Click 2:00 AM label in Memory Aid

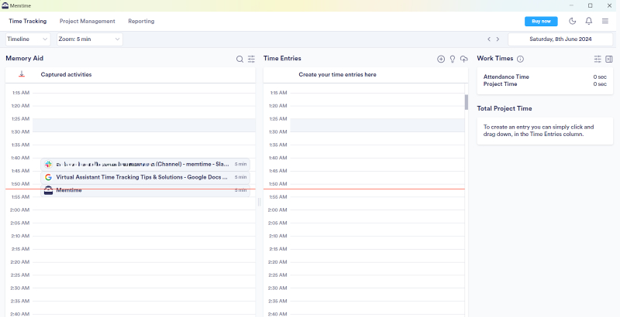coord(20,210)
